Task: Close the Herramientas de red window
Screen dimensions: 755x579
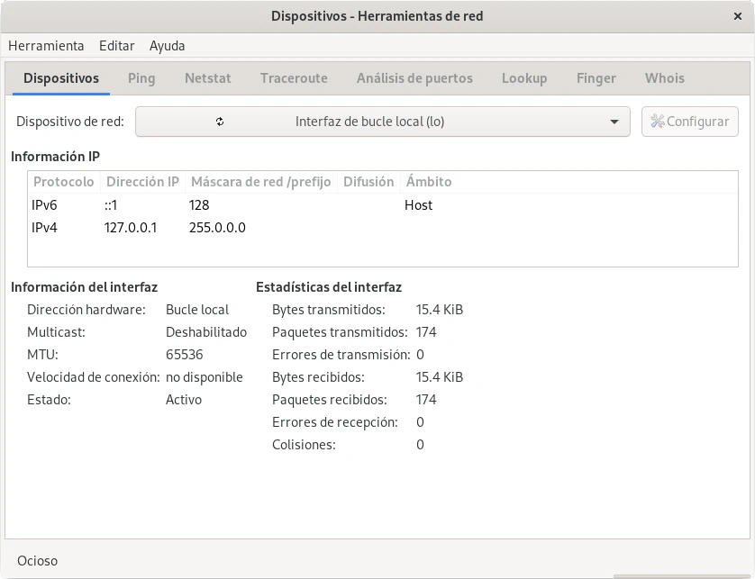Action: coord(737,16)
